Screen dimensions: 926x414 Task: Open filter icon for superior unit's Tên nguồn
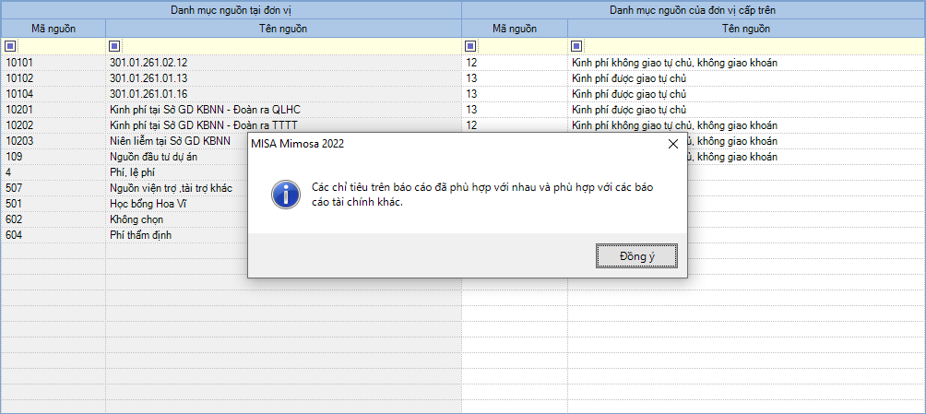[576, 46]
